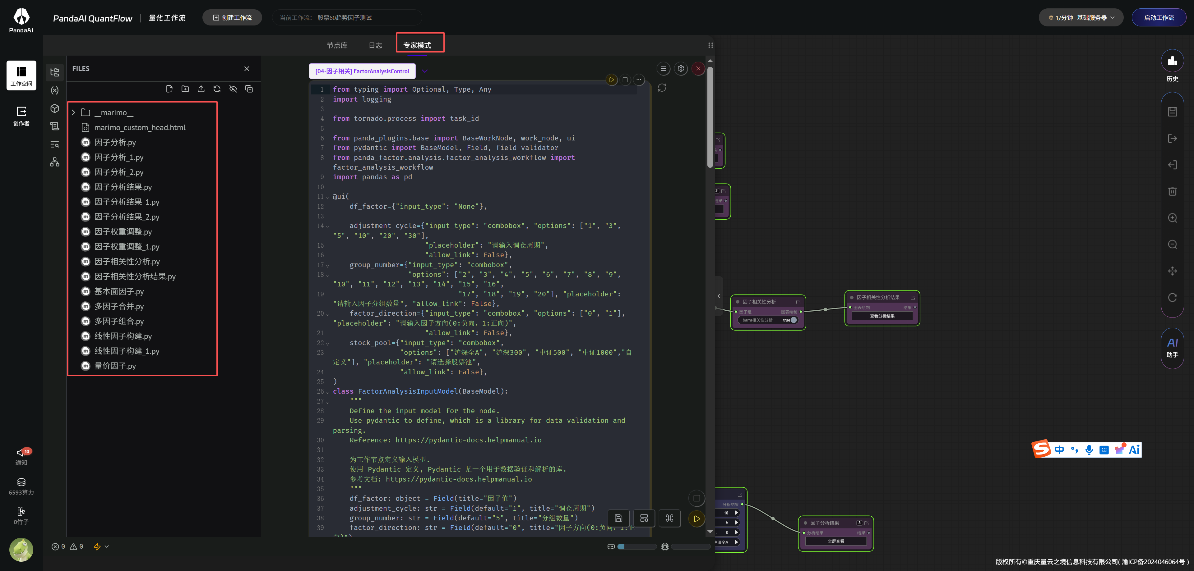
Task: Open the dependency graph panel icon
Action: coord(55,162)
